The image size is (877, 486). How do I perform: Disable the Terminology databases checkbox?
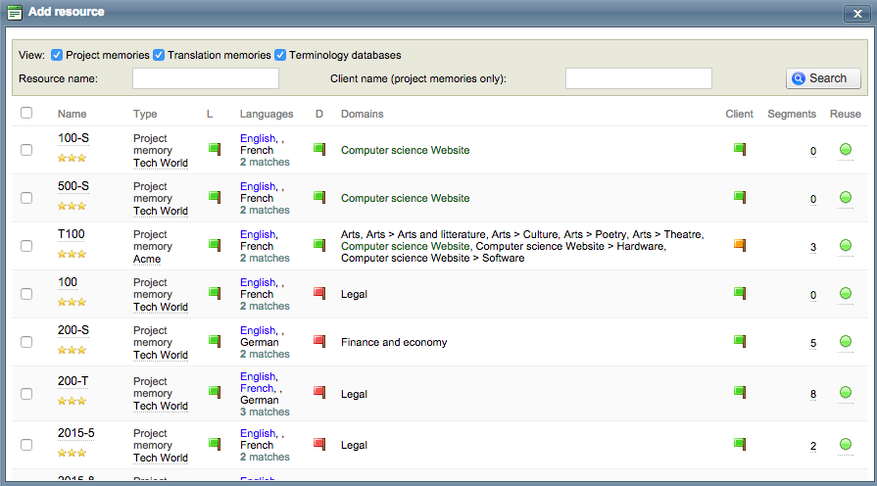(x=280, y=55)
